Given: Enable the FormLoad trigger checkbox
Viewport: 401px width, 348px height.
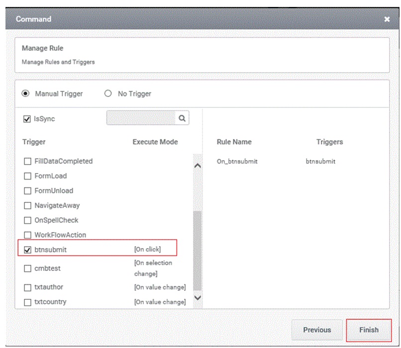Looking at the screenshot, I should (x=27, y=176).
